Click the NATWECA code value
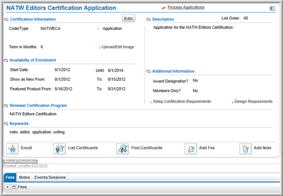 point(51,28)
